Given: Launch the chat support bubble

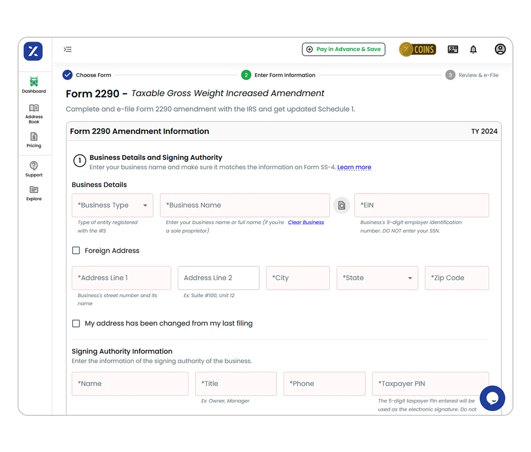Looking at the screenshot, I should (x=492, y=398).
